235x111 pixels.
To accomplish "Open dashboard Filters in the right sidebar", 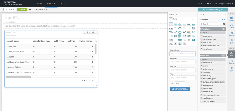I will (232, 26).
